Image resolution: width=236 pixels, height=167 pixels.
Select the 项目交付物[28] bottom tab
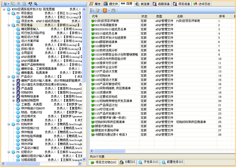[103, 162]
